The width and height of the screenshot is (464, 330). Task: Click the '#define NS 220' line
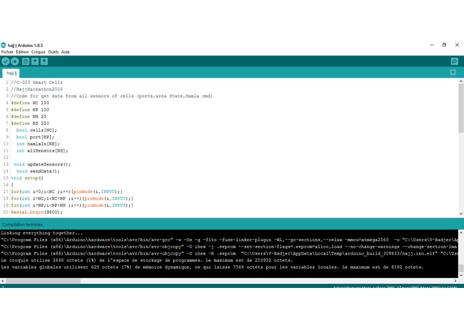click(30, 123)
